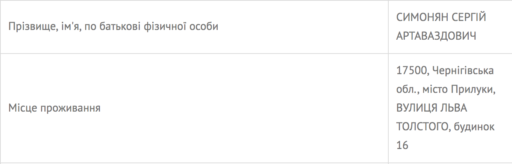Viewport: 512px width, 164px height.
Task: Click the word "ВУЛИЦЯ" in the address
Action: (417, 108)
